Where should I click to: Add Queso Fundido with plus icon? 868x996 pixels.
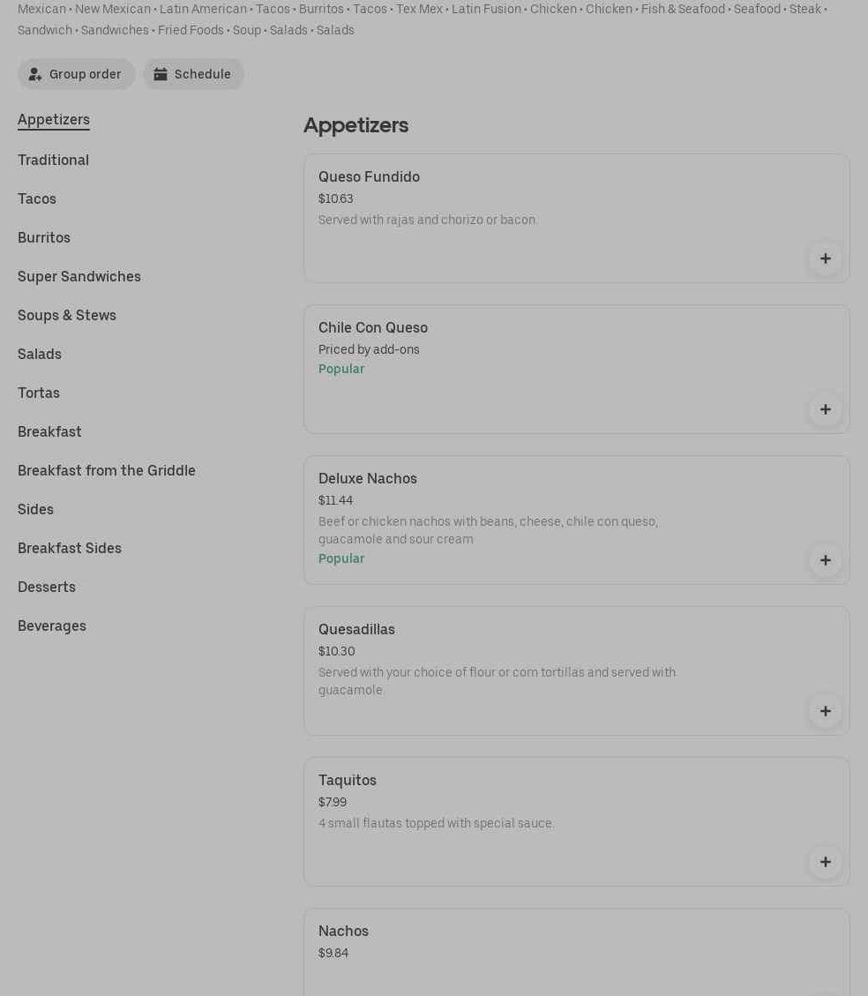[825, 258]
